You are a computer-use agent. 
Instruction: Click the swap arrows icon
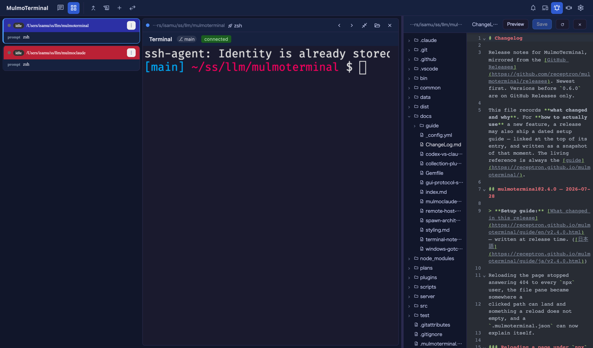pyautogui.click(x=132, y=8)
